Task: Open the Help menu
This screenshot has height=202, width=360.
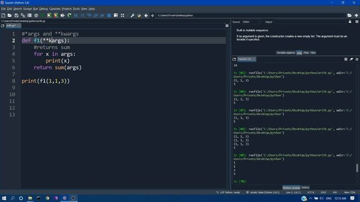Action: click(92, 9)
